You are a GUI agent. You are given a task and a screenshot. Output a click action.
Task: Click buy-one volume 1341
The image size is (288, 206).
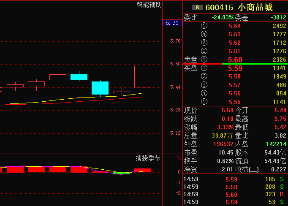280,68
